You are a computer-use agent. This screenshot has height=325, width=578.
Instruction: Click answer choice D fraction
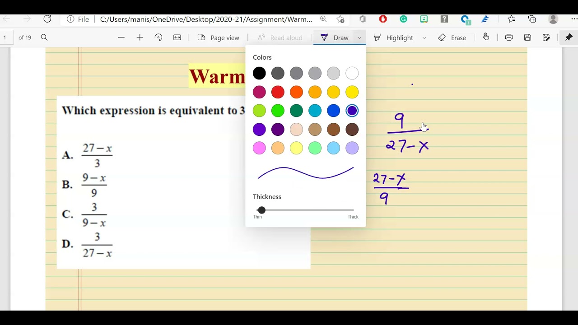[x=97, y=245]
